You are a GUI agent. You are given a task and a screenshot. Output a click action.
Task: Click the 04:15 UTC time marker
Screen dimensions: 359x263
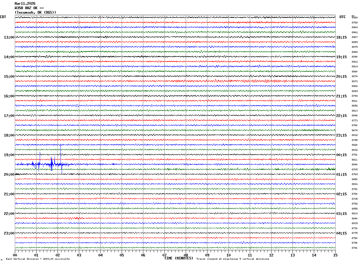click(341, 233)
